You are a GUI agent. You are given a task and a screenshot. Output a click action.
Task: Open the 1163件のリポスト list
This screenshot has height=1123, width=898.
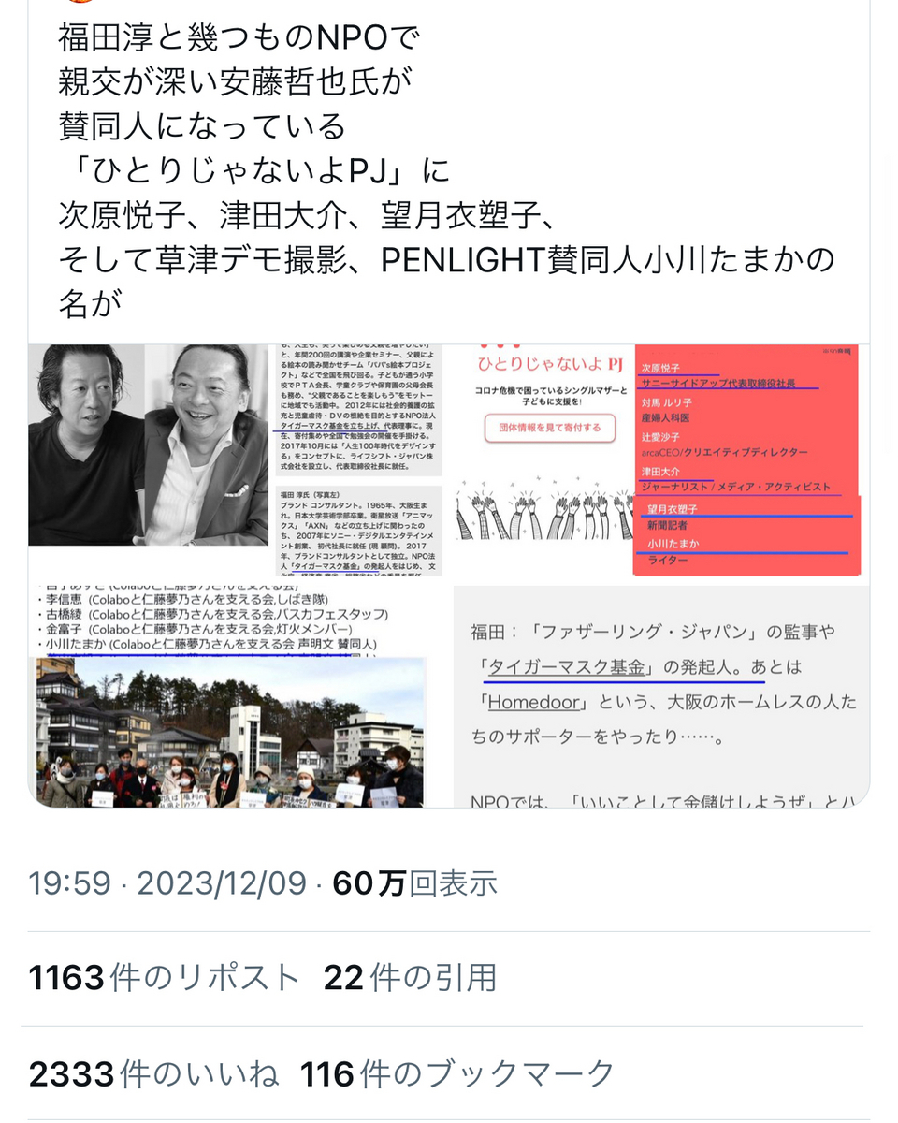(165, 978)
